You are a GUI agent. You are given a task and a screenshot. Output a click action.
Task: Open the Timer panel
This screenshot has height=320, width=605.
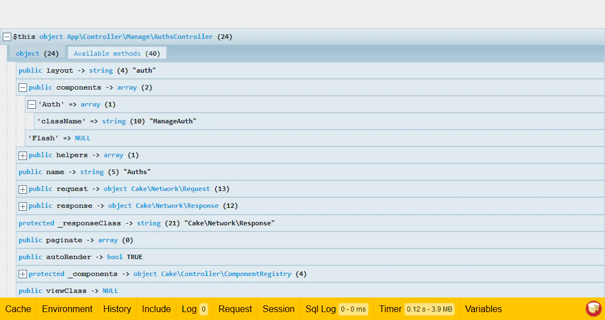(417, 309)
